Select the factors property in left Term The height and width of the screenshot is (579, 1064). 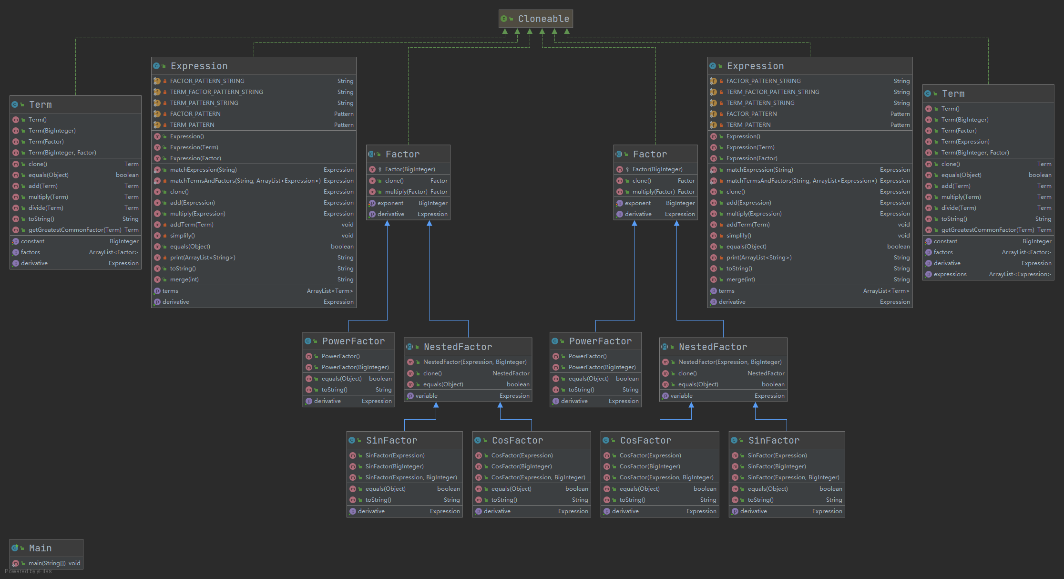tap(75, 252)
